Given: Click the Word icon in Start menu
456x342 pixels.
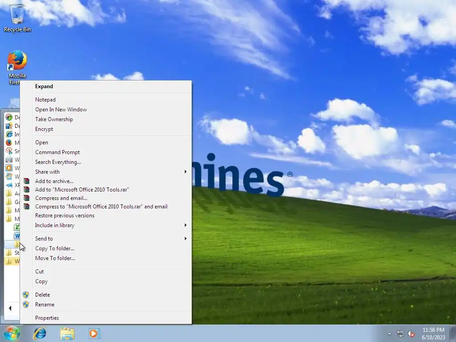Looking at the screenshot, I should coord(17,236).
